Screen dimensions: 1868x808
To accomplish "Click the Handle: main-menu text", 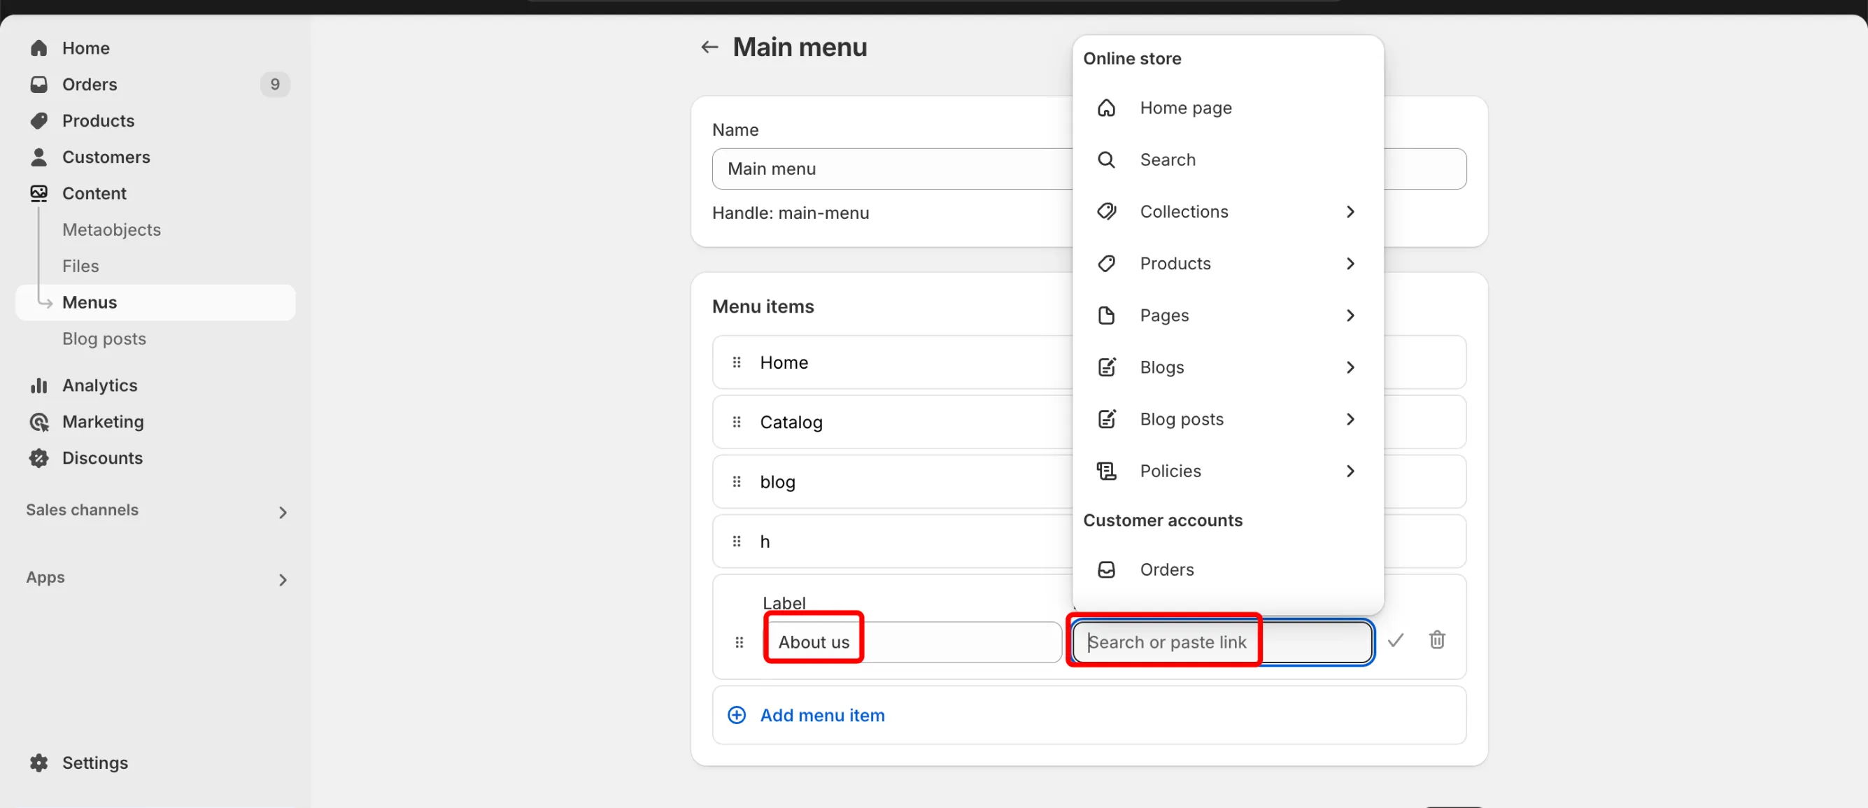I will (791, 213).
